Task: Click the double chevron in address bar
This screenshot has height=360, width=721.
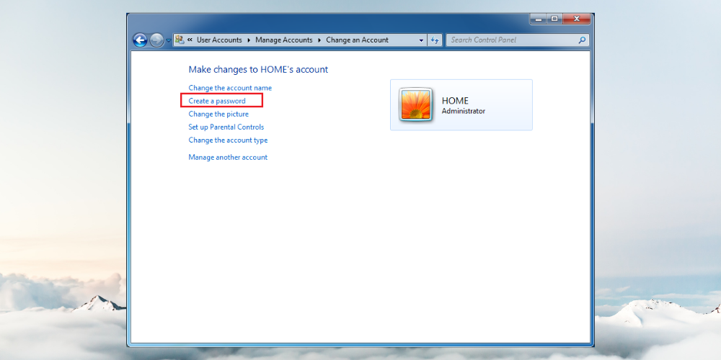Action: tap(190, 40)
